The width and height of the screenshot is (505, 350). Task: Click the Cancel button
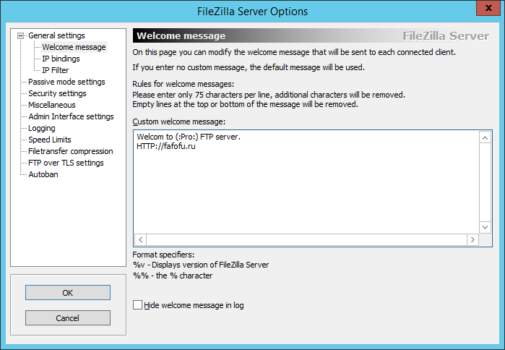pos(68,318)
